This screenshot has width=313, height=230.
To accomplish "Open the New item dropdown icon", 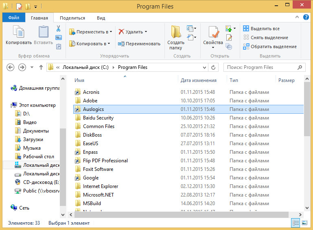I will click(191, 29).
